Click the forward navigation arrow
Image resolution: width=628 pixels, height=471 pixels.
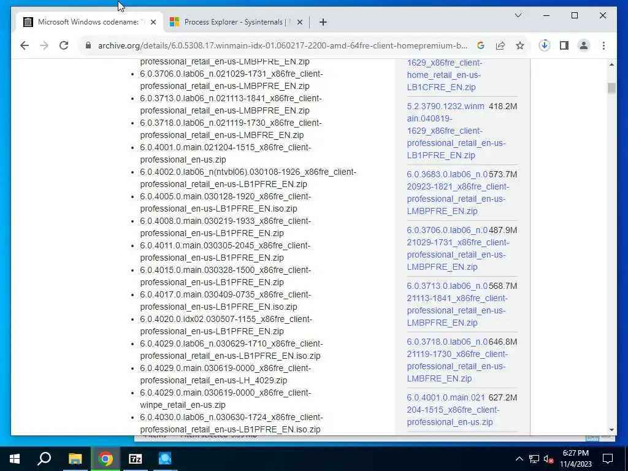44,45
